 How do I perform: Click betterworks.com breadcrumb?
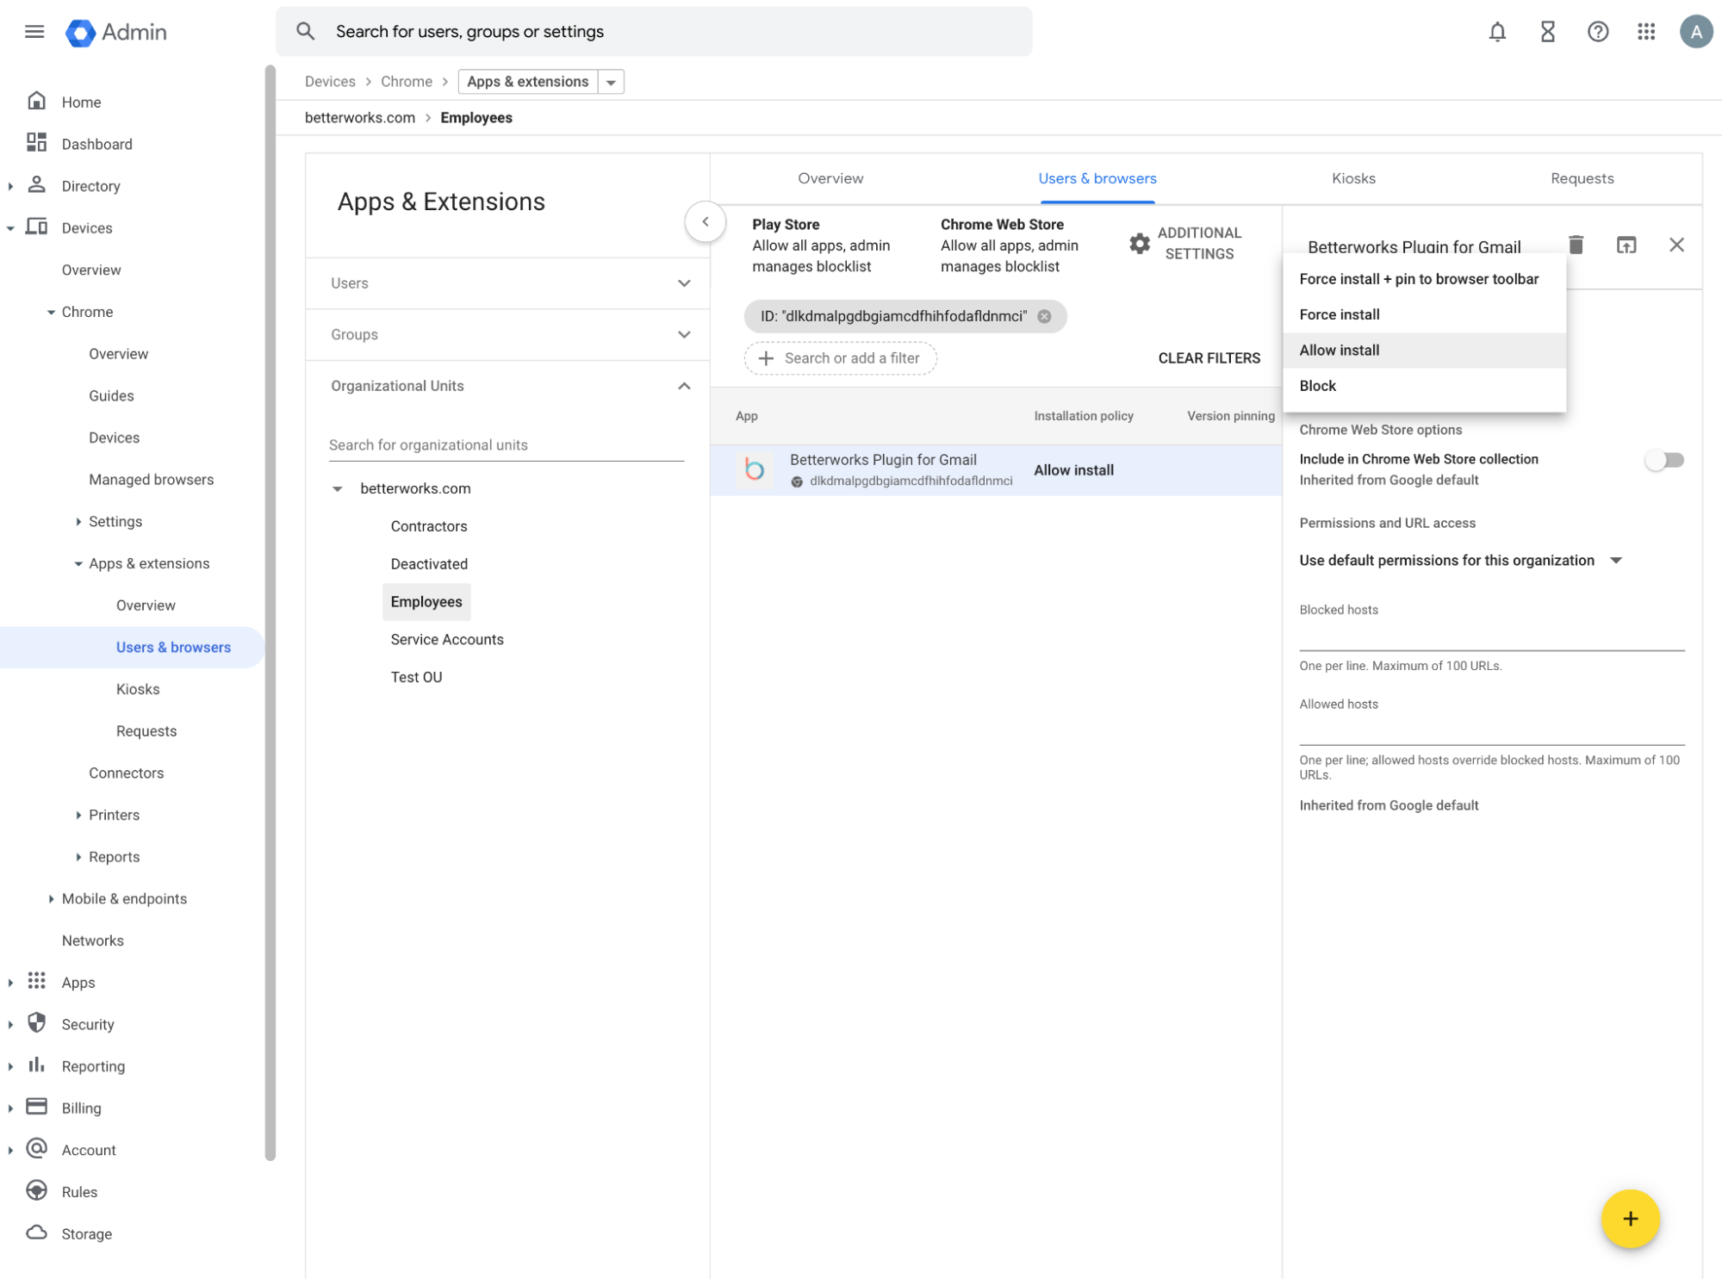pyautogui.click(x=359, y=118)
